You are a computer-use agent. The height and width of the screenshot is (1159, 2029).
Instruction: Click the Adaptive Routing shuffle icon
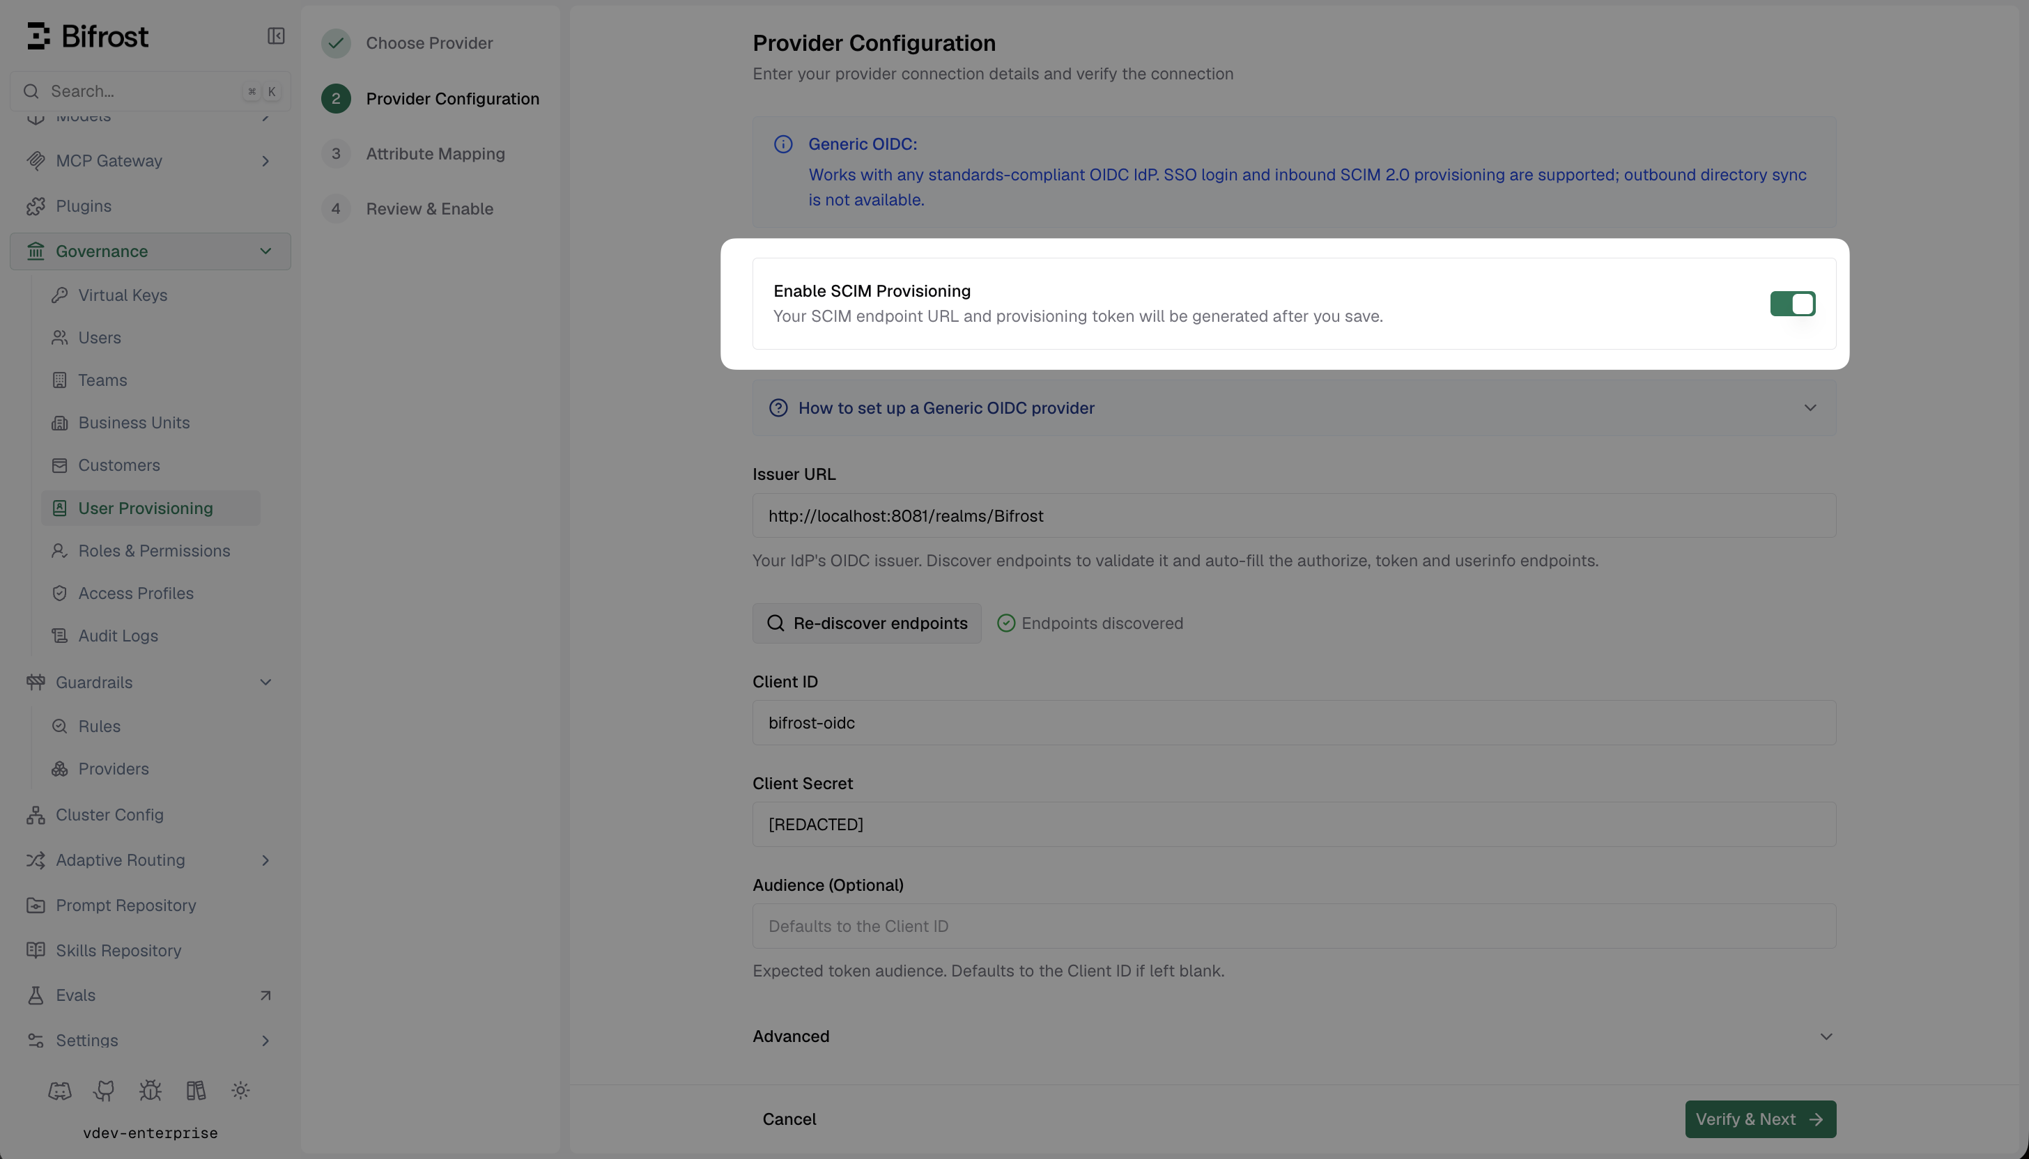(x=35, y=860)
